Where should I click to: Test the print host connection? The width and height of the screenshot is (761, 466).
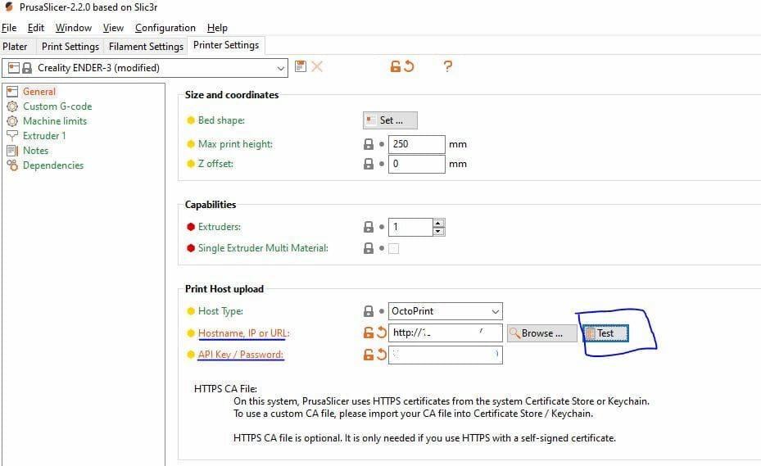tap(605, 333)
